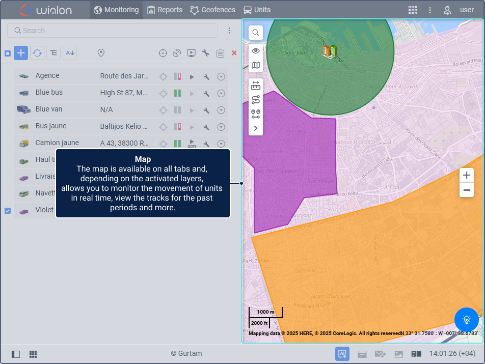Open the footer notifications window icon
Image resolution: width=485 pixels, height=364 pixels.
click(x=362, y=354)
